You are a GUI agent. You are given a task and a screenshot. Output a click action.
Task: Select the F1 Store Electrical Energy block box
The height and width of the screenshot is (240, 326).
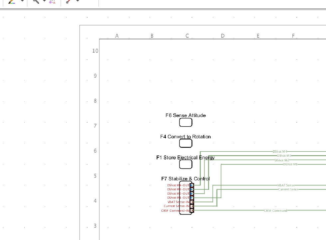click(x=186, y=164)
